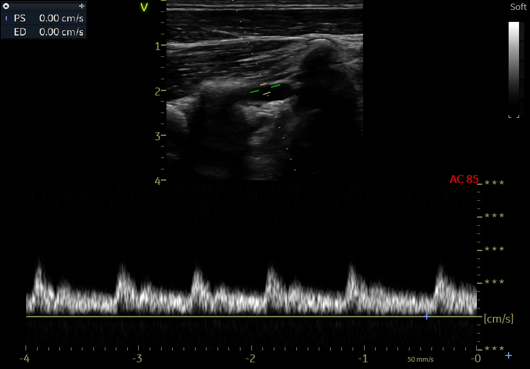Click the Soft grayscale map label
The height and width of the screenshot is (369, 530).
(518, 7)
